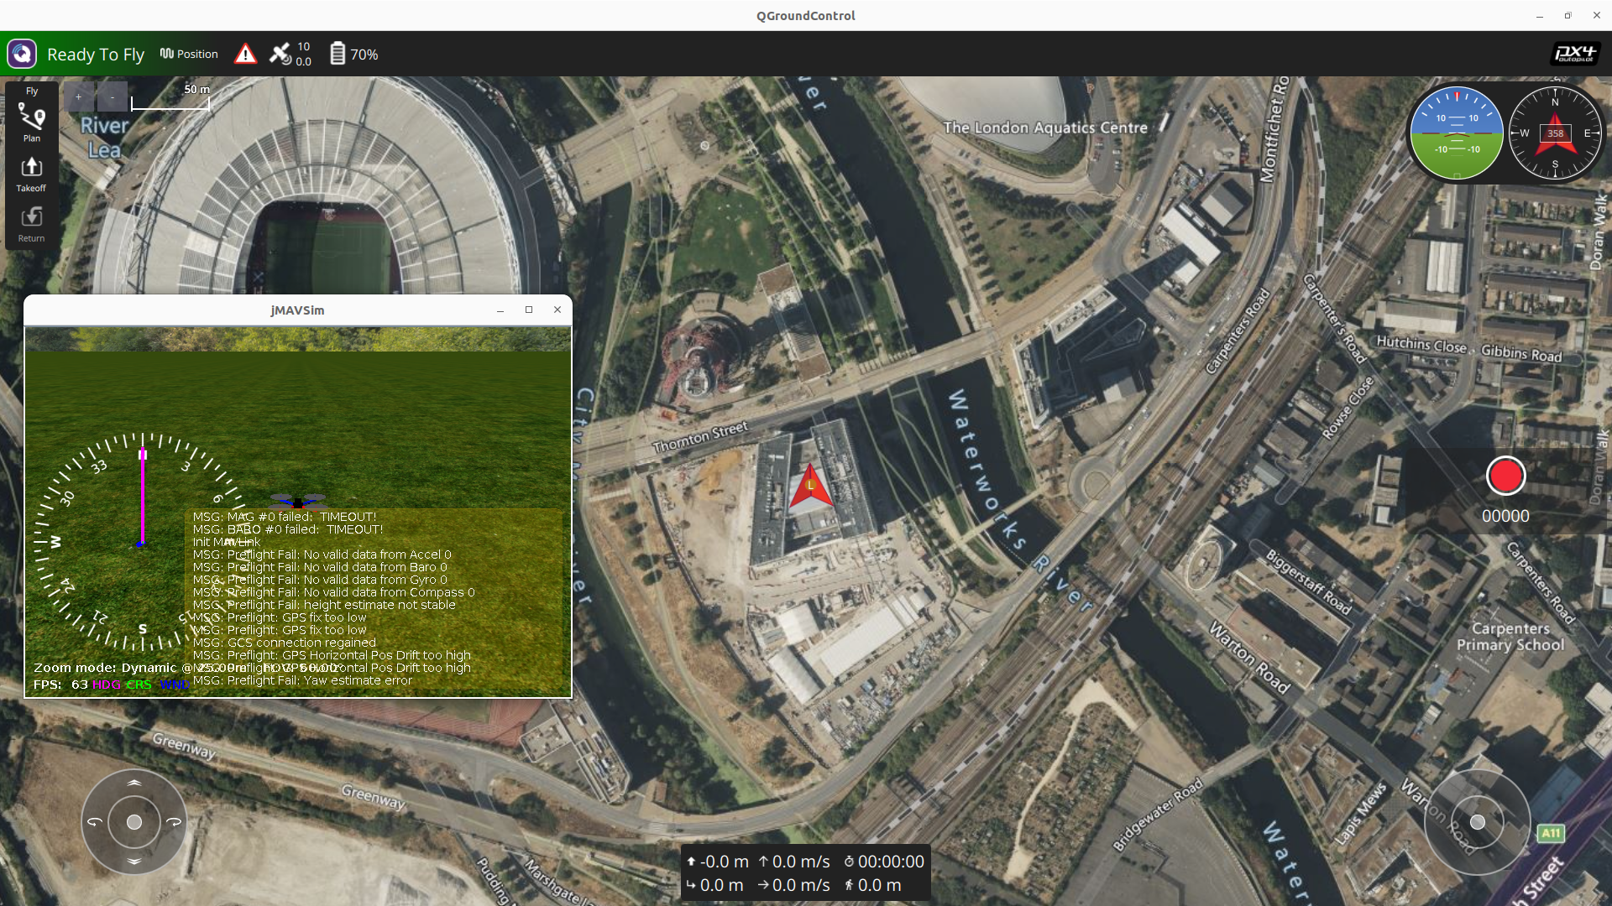Zoom in the map with plus button
This screenshot has height=906, width=1612.
point(79,96)
